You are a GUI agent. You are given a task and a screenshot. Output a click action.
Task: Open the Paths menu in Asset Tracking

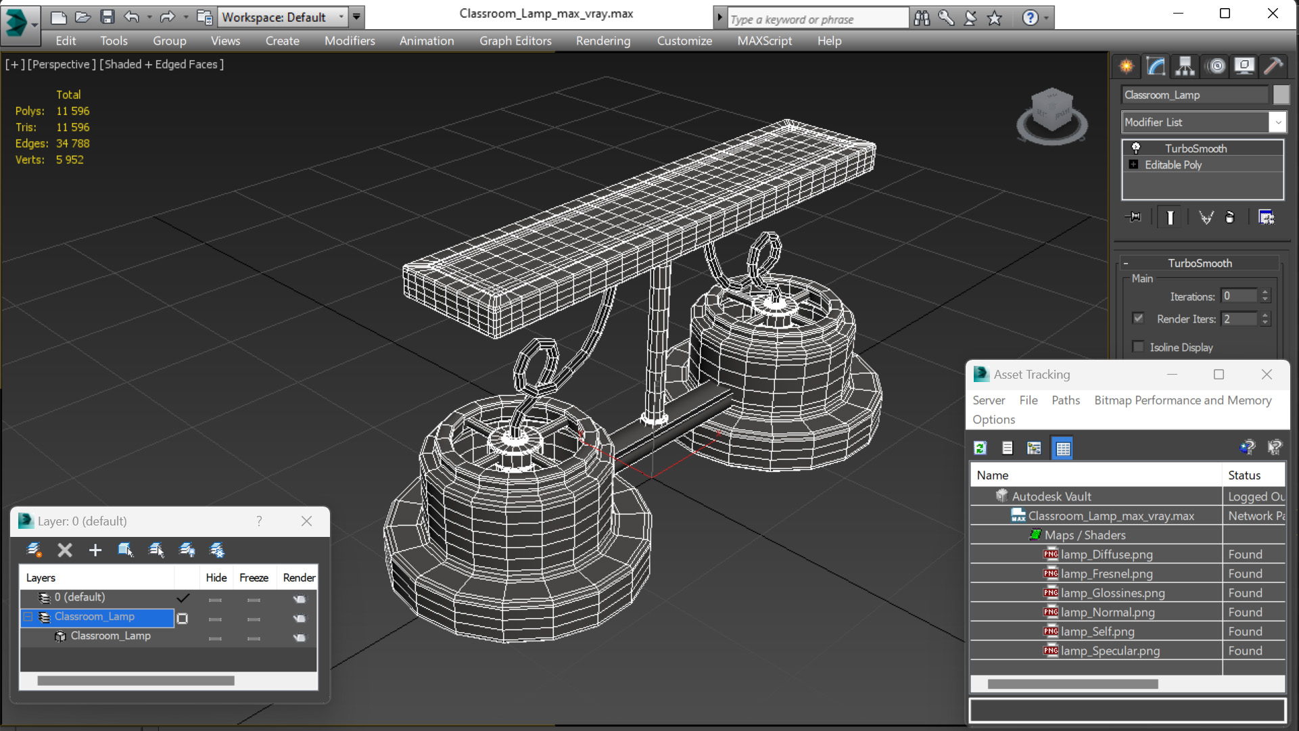click(1066, 400)
